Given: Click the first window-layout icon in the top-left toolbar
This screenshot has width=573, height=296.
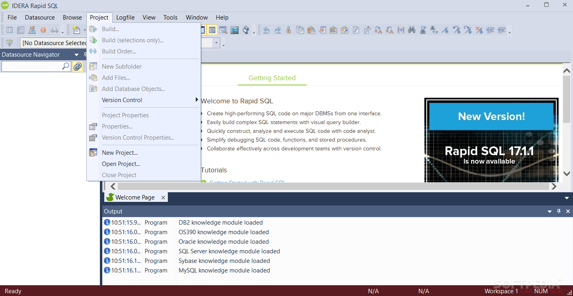Looking at the screenshot, I should coord(10,30).
